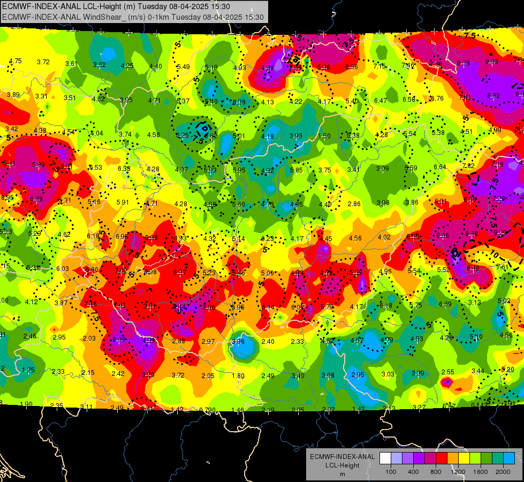Click the WindShear 0-1km title line
Viewport: 524px width, 482px height.
click(133, 17)
